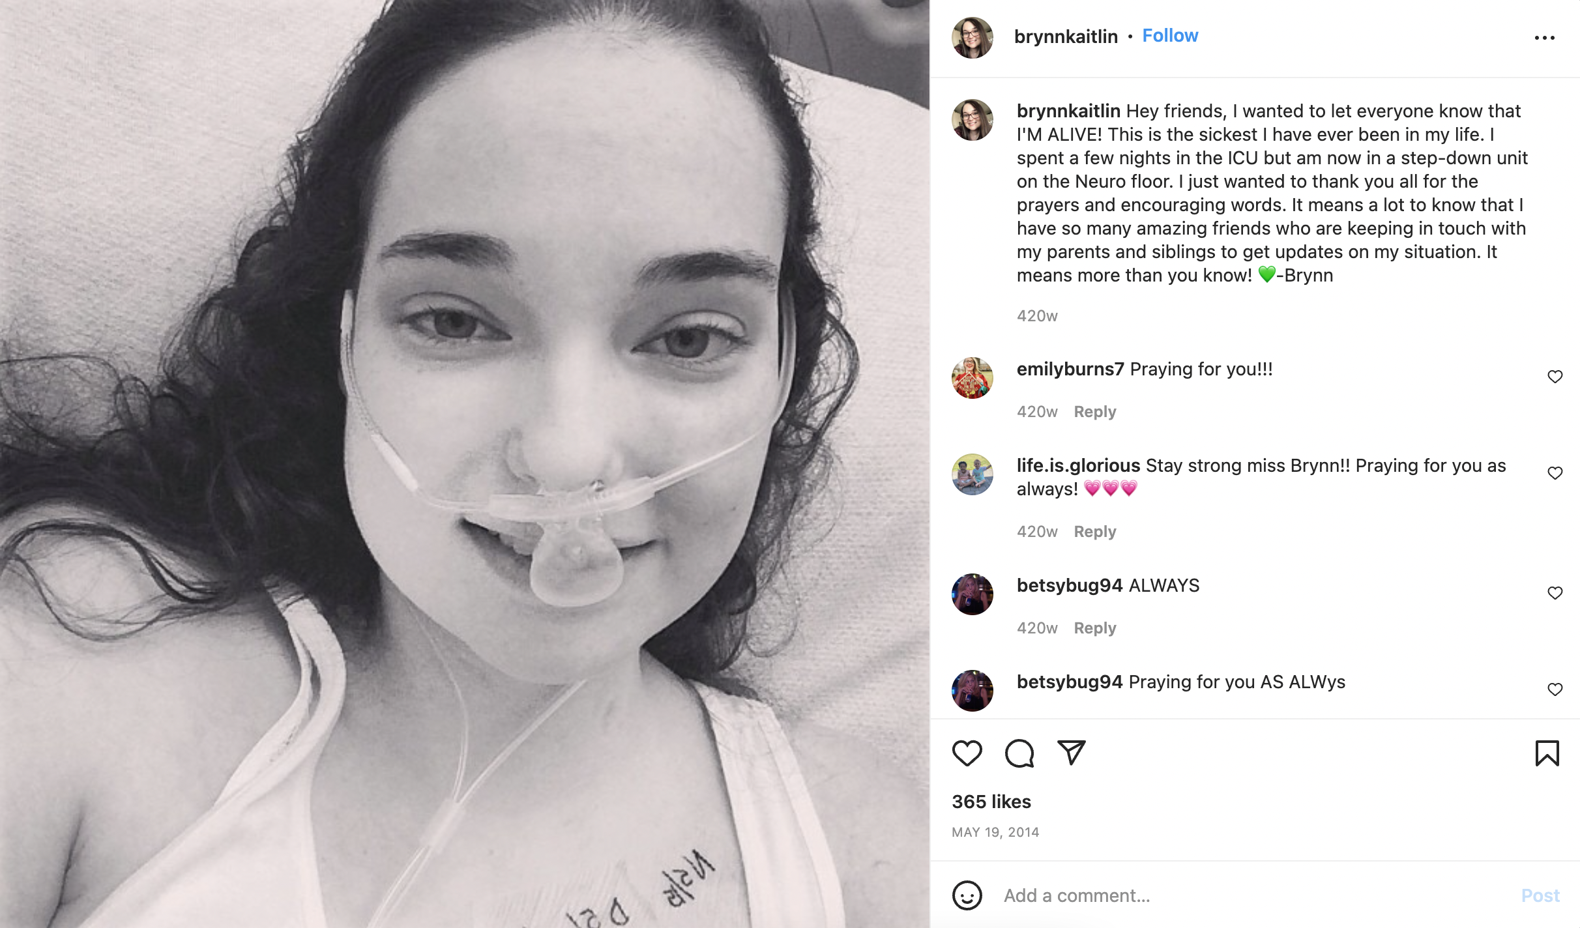1580x928 pixels.
Task: Follow brynnkaitlin
Action: click(1170, 36)
